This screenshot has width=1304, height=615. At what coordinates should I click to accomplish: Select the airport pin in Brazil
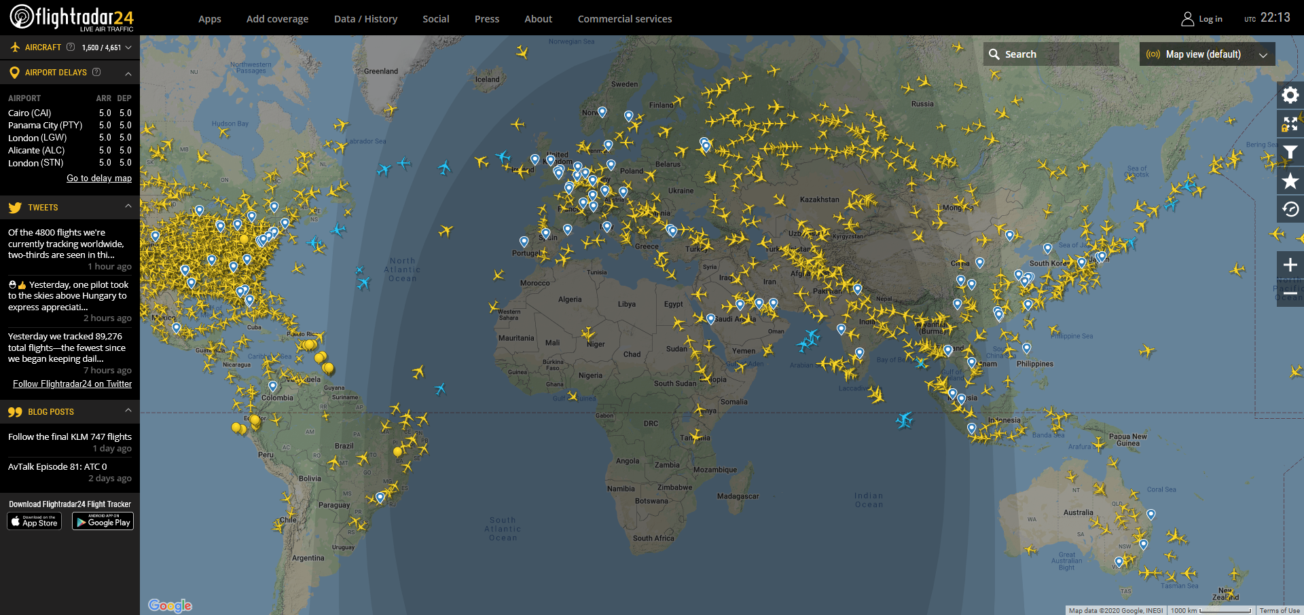click(x=380, y=498)
